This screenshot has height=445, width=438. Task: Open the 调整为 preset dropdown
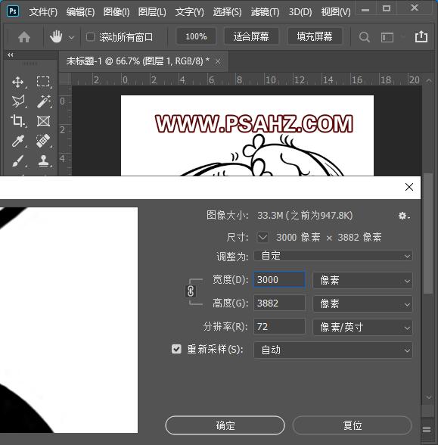coord(333,256)
